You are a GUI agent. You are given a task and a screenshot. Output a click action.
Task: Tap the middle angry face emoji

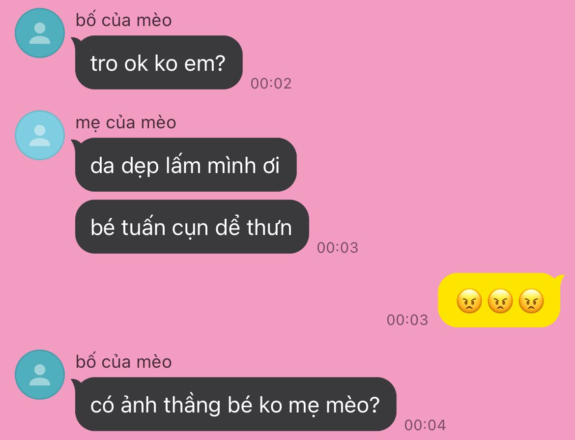point(500,301)
